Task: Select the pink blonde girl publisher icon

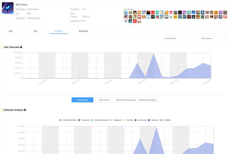Action: 225,17
